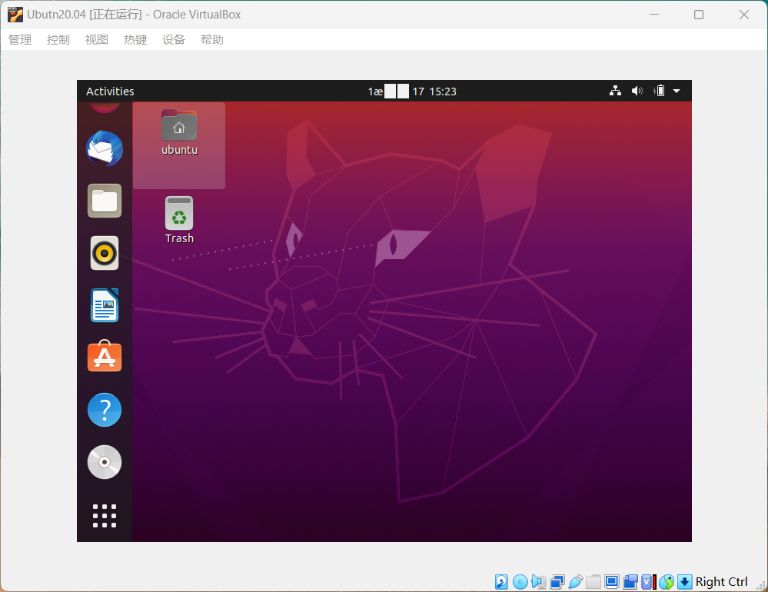Image resolution: width=768 pixels, height=592 pixels.
Task: Click the mouse integration indicator in status bar
Action: (x=667, y=582)
